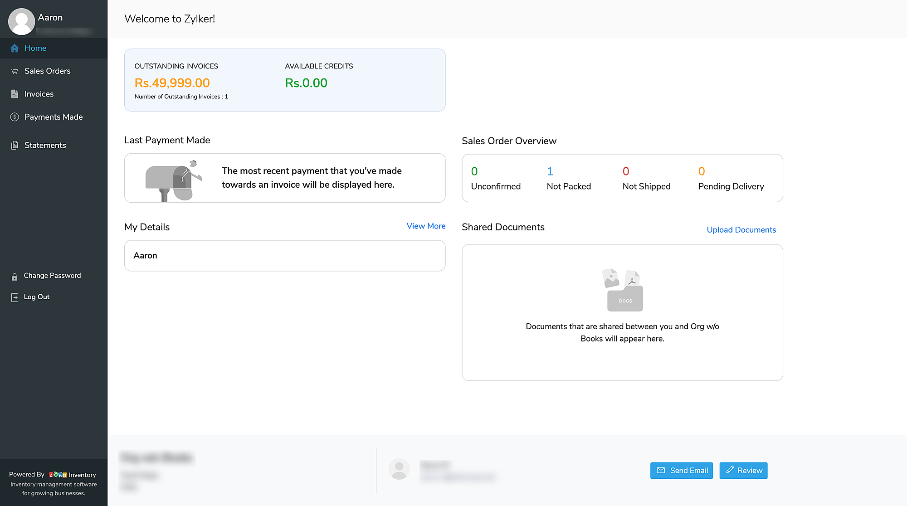The height and width of the screenshot is (506, 907).
Task: Click the Invoices document icon
Action: coord(15,94)
